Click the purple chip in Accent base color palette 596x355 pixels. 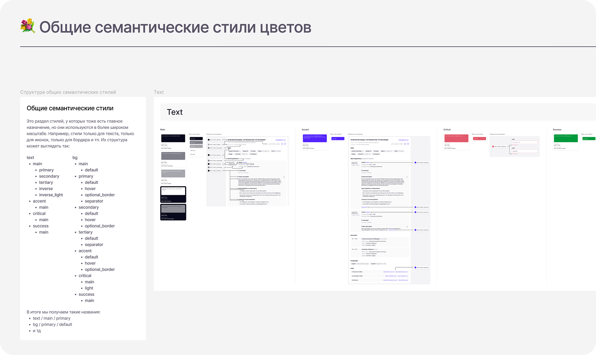[x=338, y=139]
